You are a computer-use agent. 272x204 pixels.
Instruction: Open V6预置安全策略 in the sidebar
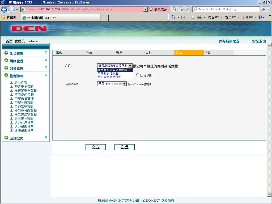25,91
